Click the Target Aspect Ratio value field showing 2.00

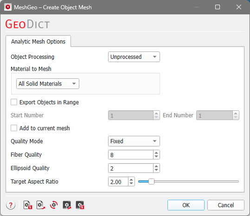coord(118,182)
